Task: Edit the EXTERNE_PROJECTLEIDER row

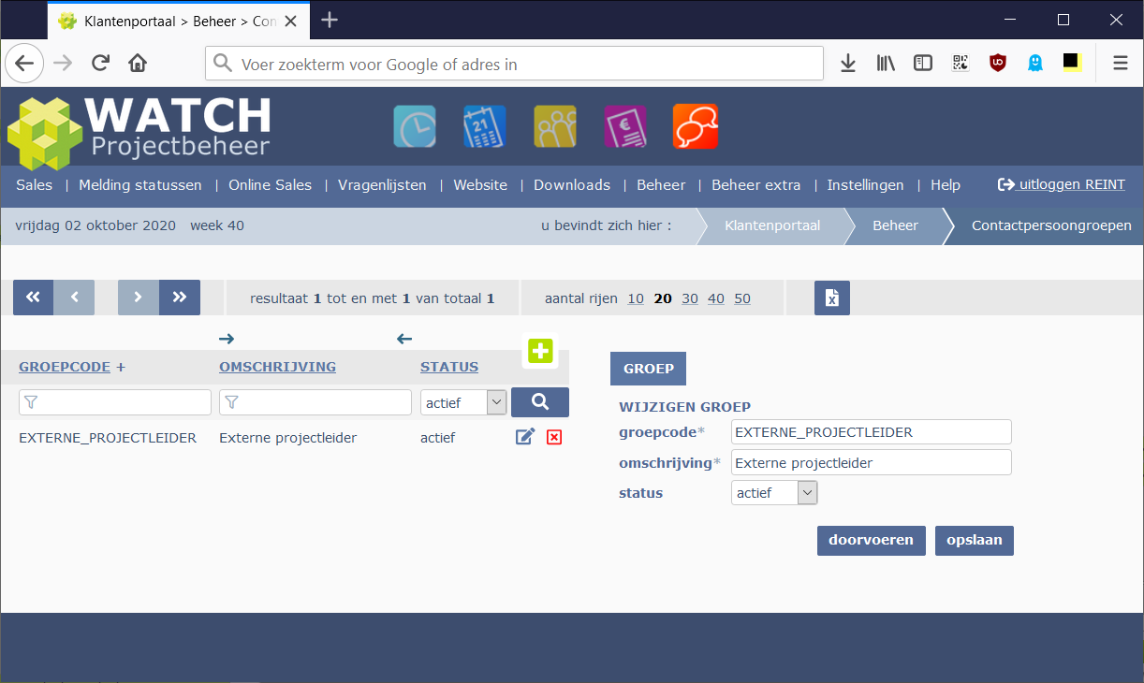Action: tap(525, 437)
